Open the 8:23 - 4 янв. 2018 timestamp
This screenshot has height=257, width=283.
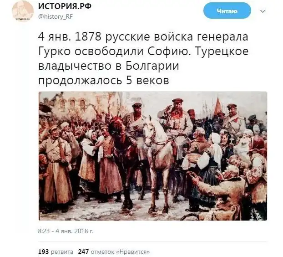pos(66,231)
